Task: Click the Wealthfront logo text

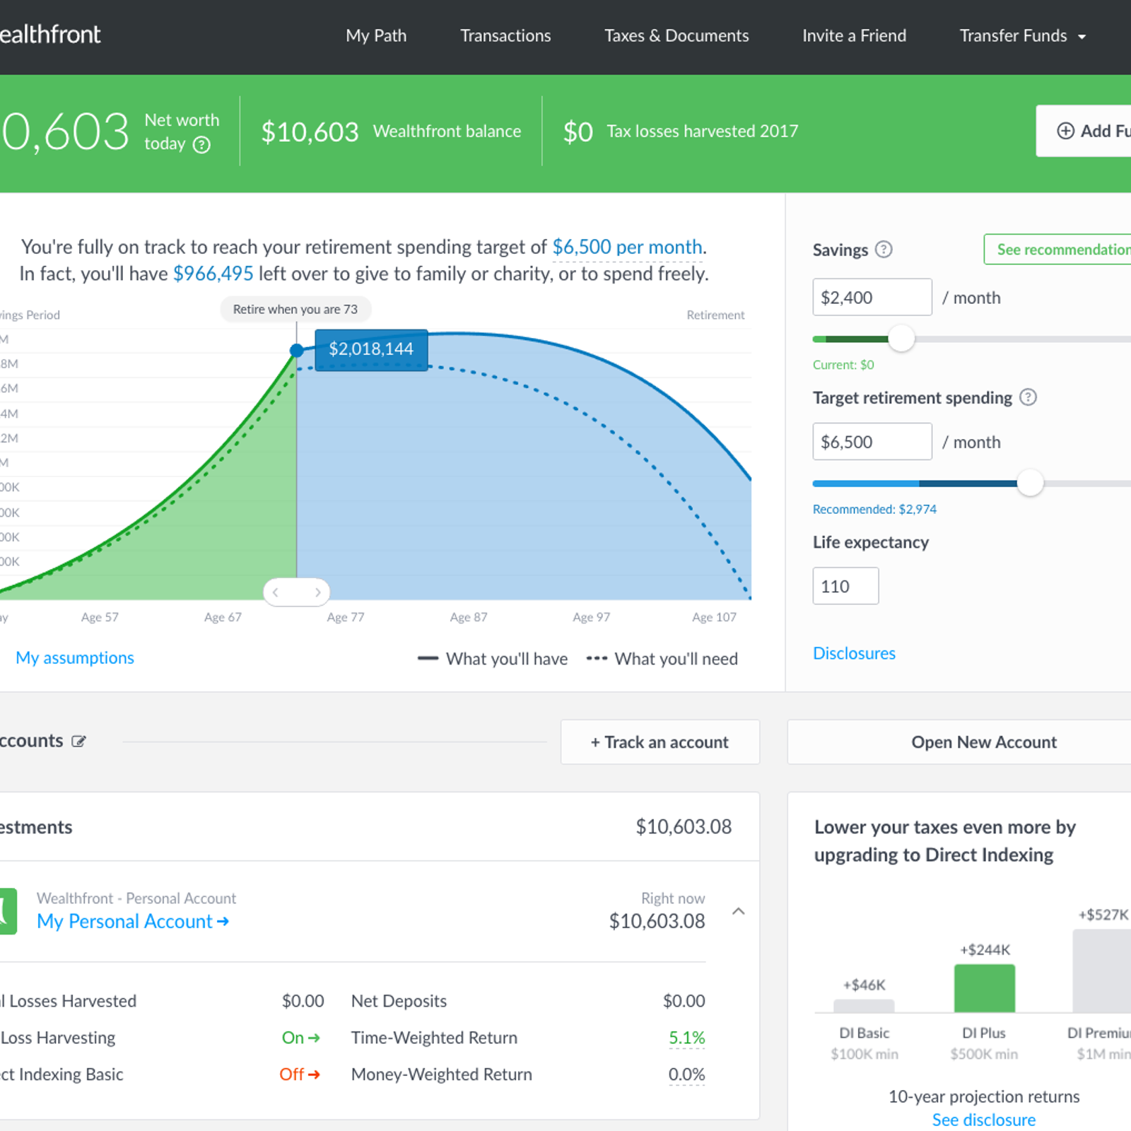Action: [49, 35]
